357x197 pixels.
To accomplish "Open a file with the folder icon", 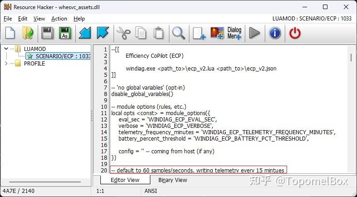I will pos(28,33).
